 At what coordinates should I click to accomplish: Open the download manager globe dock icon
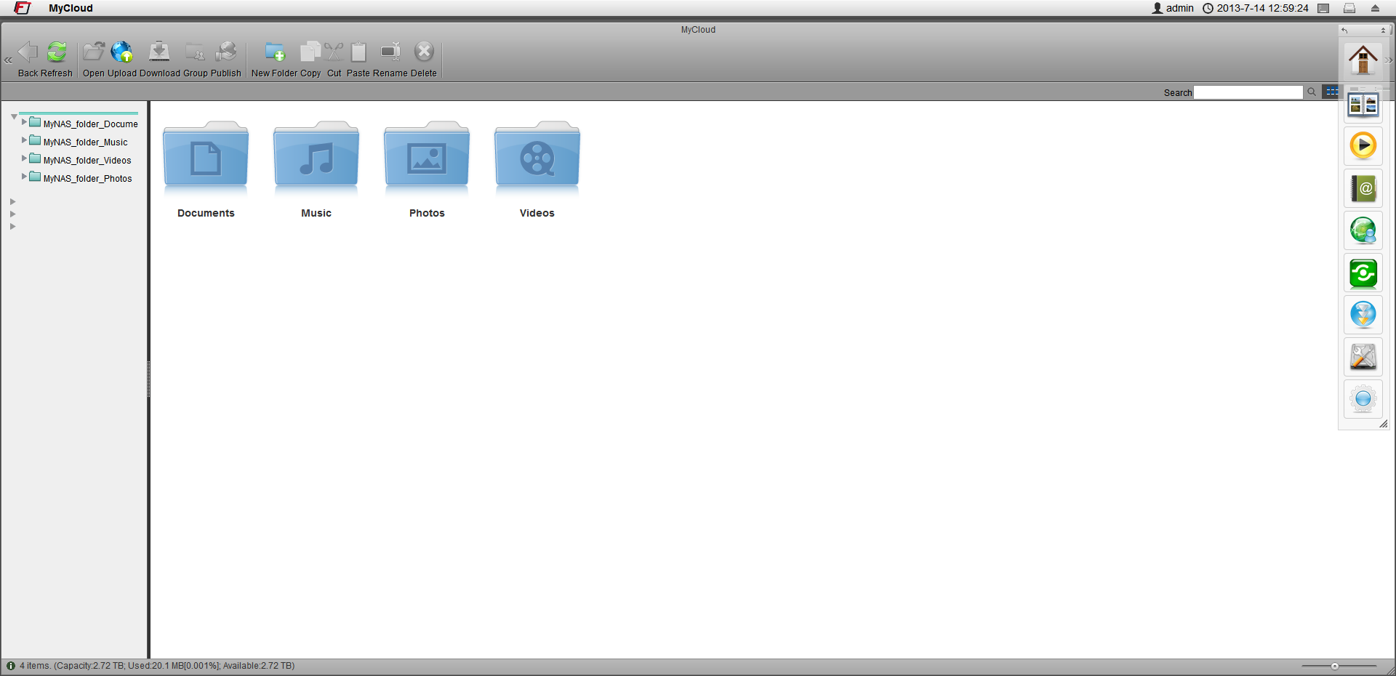(1363, 315)
